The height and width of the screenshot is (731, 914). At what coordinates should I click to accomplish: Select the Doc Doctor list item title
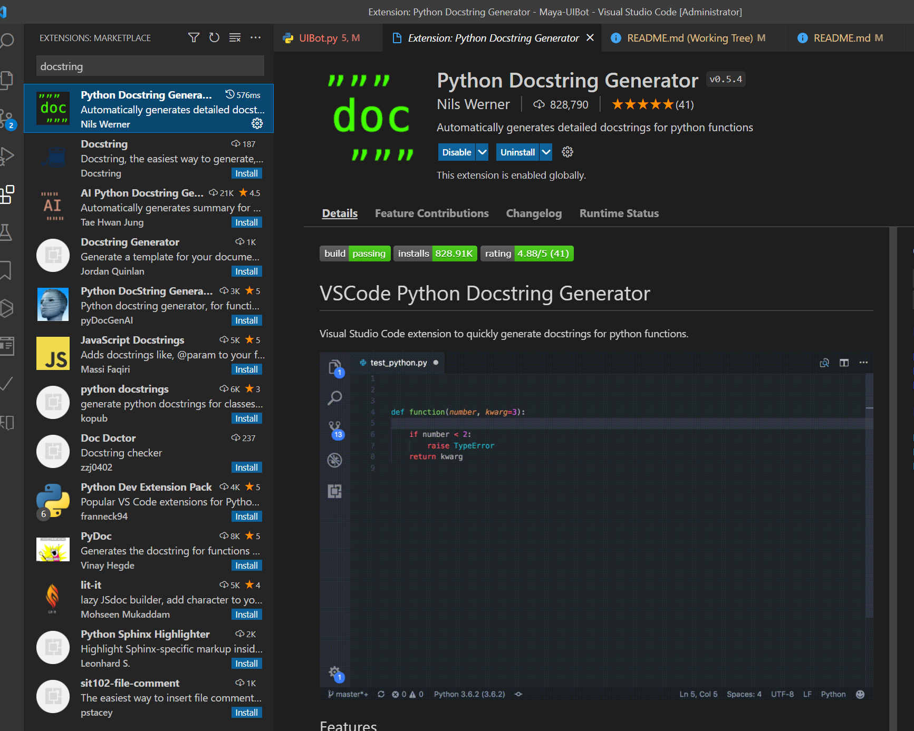tap(108, 438)
